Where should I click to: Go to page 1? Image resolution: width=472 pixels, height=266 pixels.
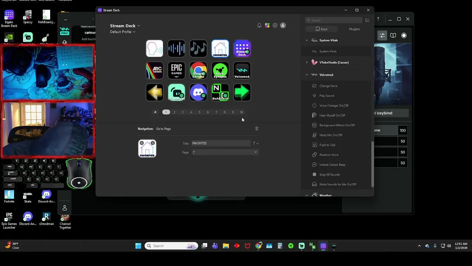tap(166, 112)
